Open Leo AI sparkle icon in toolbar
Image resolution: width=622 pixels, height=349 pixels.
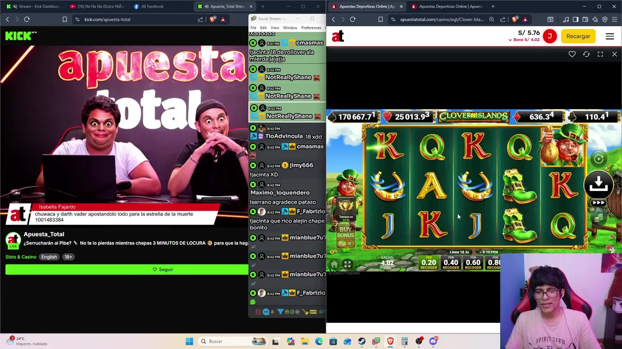pos(595,19)
